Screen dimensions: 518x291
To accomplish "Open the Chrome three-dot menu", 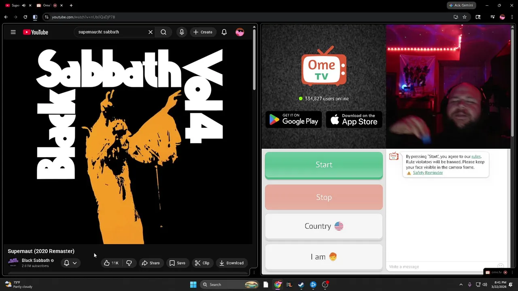I will tap(512, 17).
